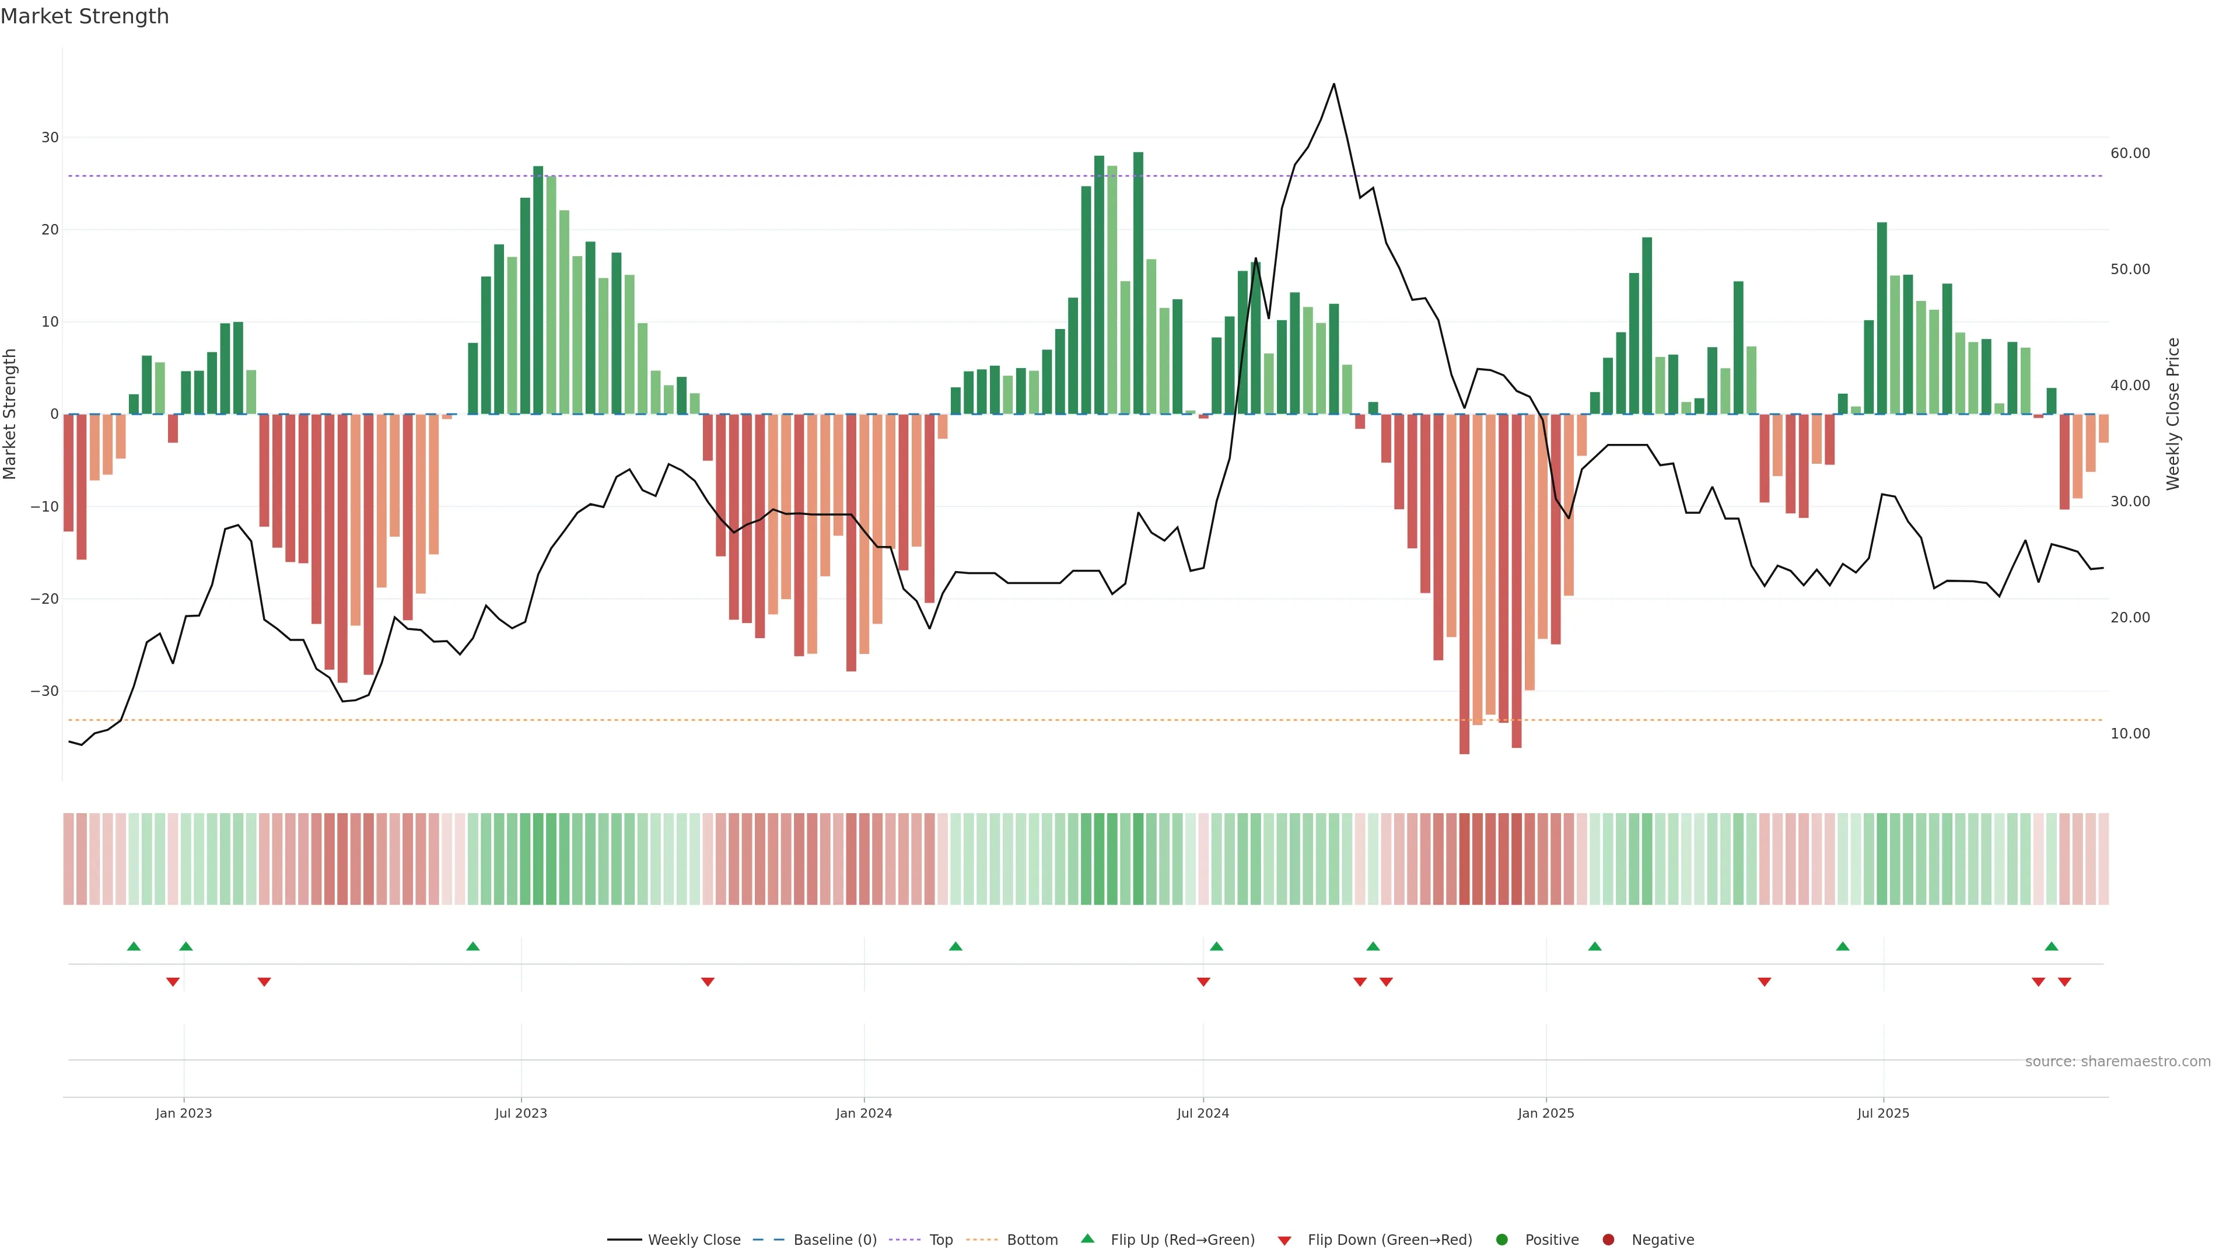Image resolution: width=2240 pixels, height=1260 pixels.
Task: Click the Market Strength chart title
Action: 85,16
